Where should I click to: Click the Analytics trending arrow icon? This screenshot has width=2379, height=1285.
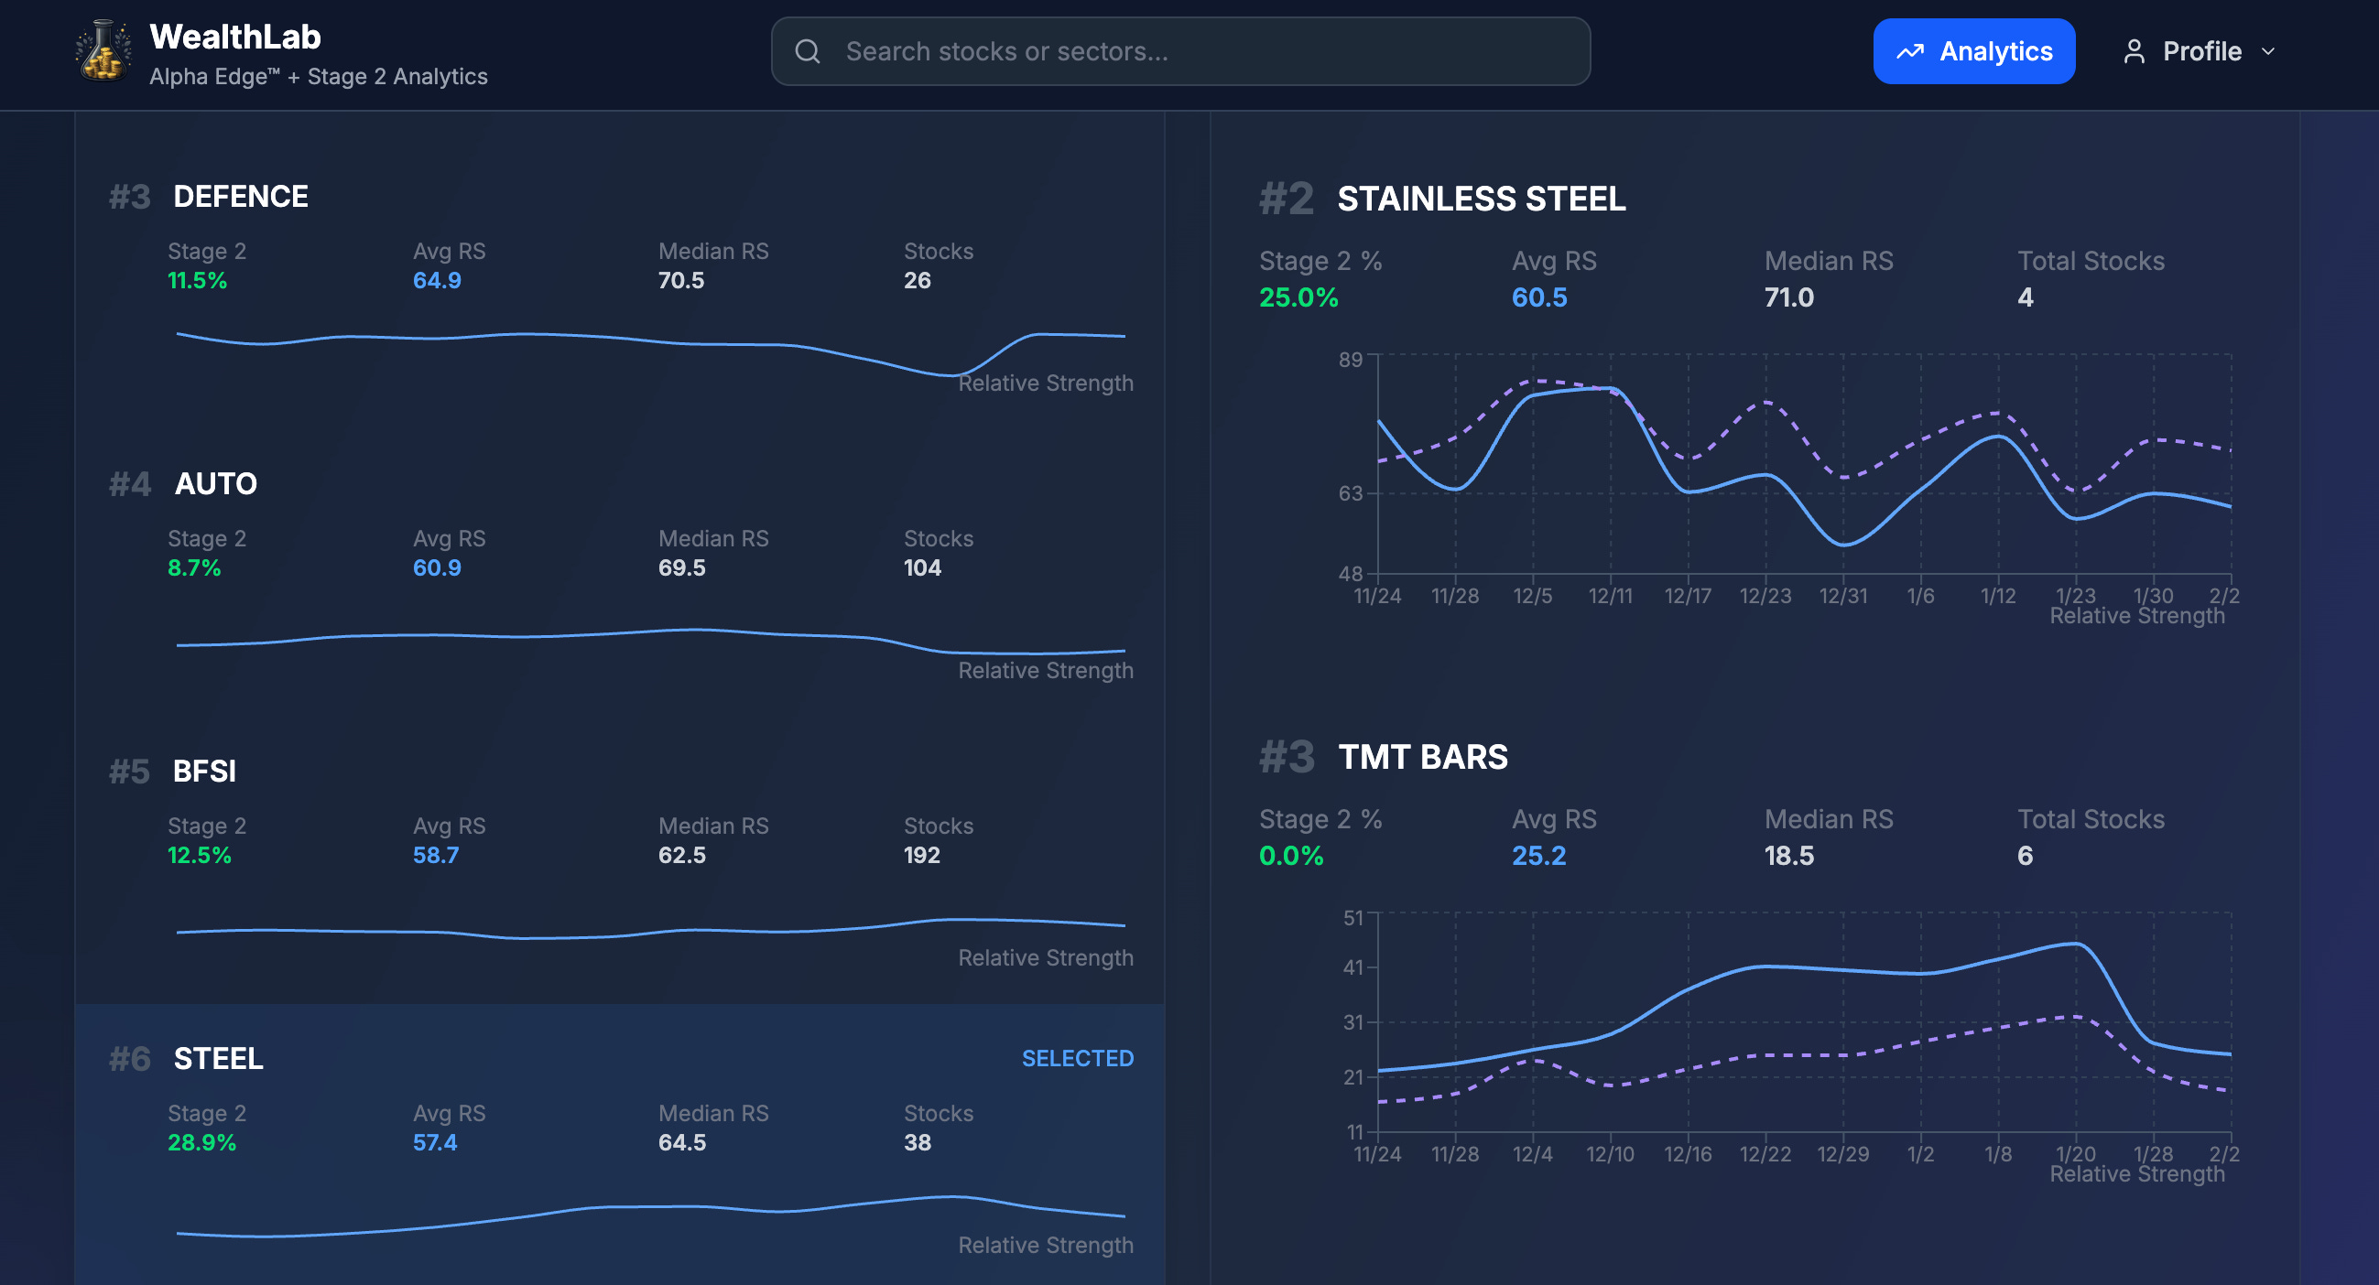1910,51
